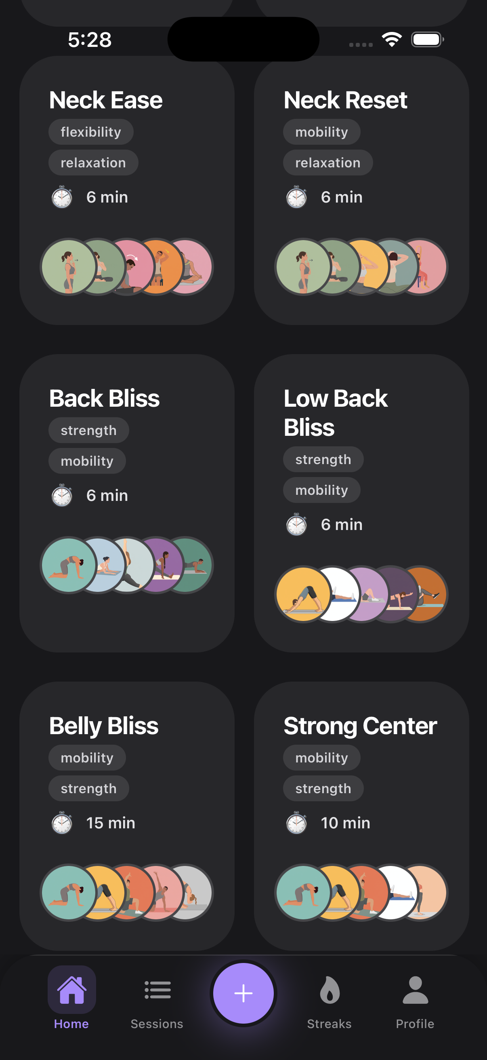Select the relaxation tag on Neck Reset

point(327,163)
